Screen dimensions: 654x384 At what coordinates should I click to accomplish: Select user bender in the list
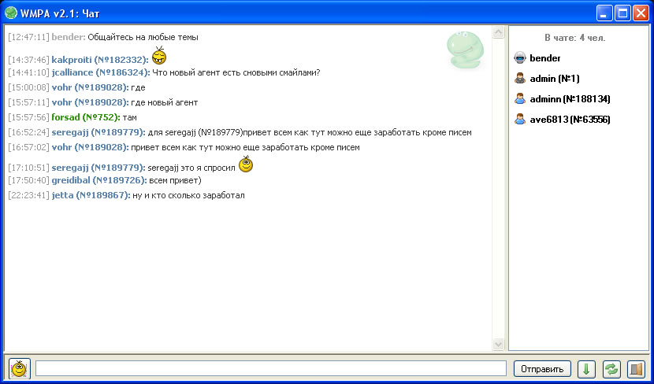click(544, 58)
